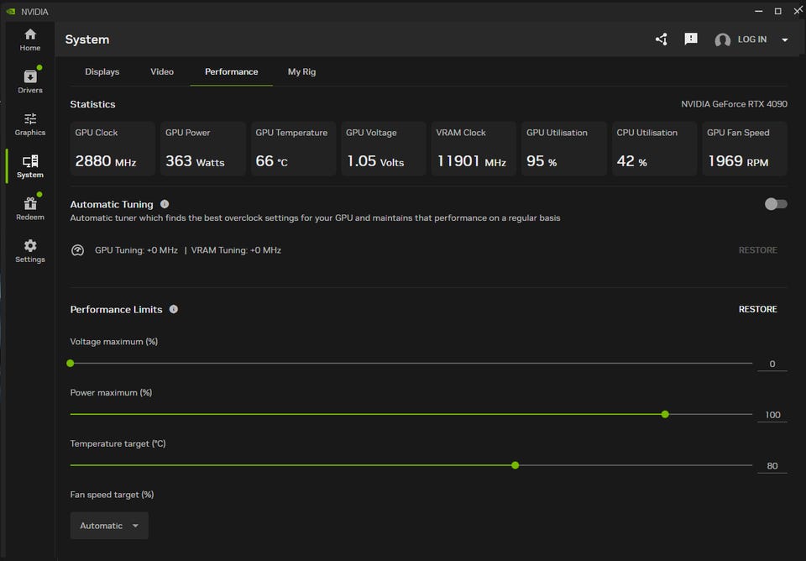
Task: Click the Power maximum slider handle
Action: pos(665,414)
